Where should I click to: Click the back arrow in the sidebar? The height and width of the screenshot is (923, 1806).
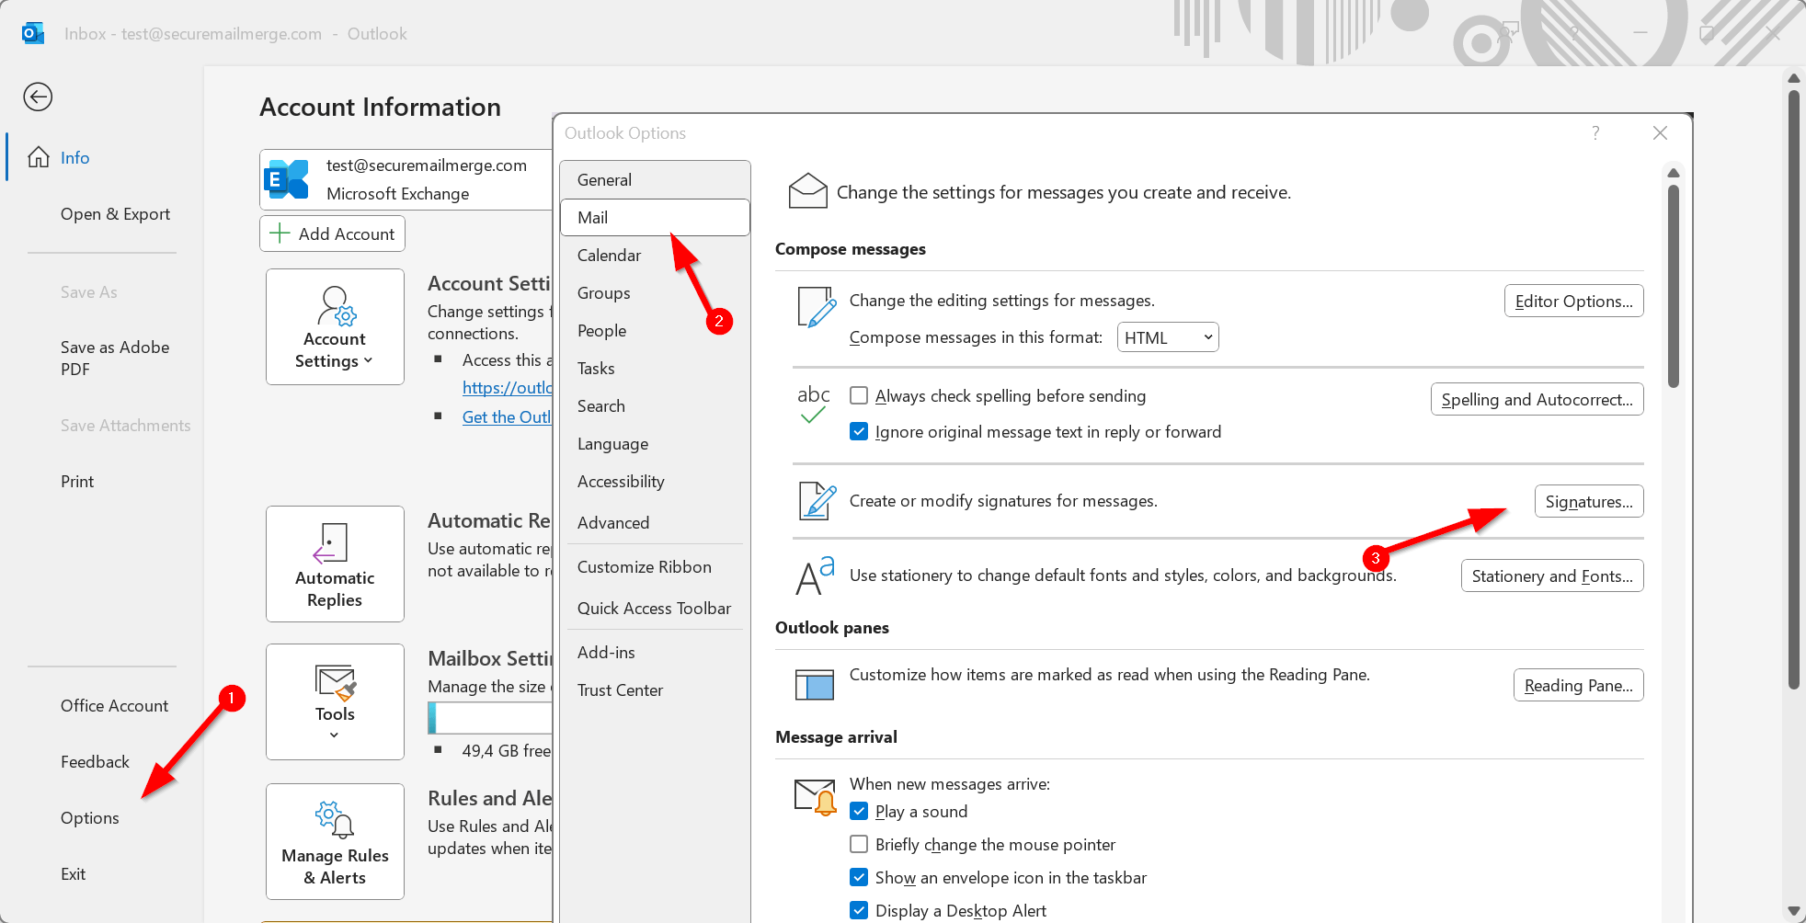click(x=38, y=97)
